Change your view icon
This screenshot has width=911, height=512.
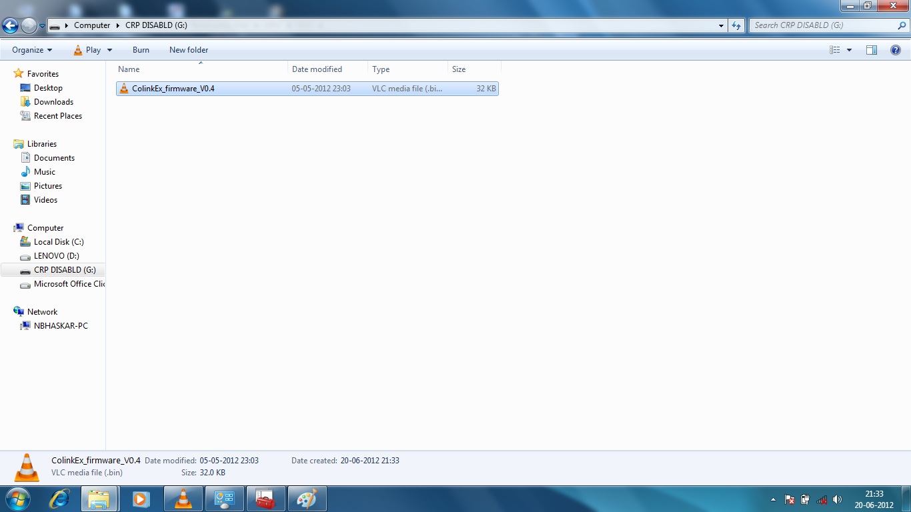tap(834, 50)
